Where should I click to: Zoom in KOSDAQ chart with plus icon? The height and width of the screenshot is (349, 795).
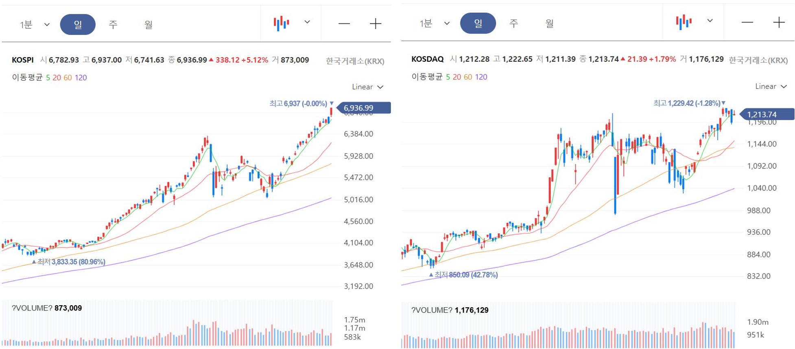point(779,23)
